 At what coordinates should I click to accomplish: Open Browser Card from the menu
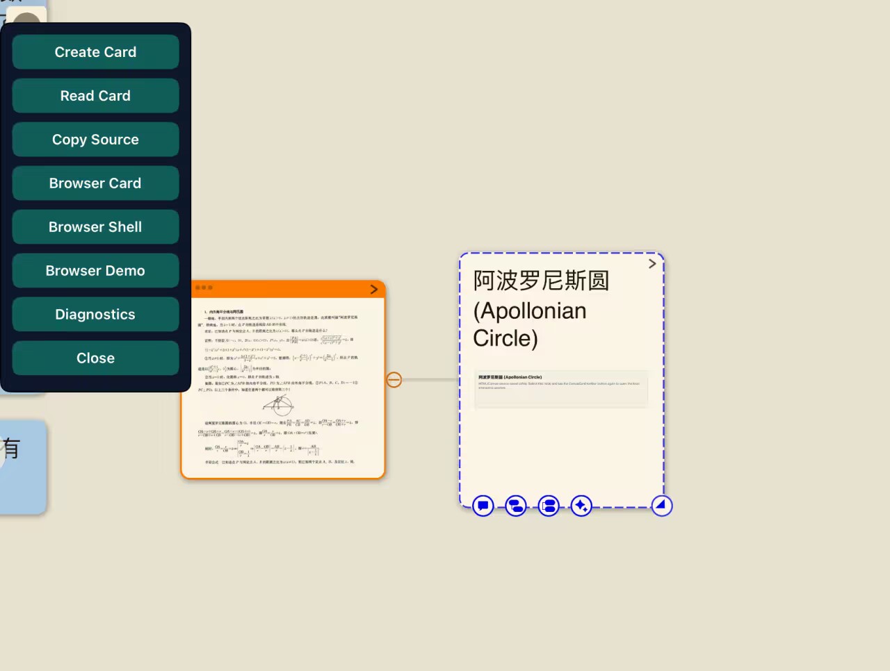pyautogui.click(x=95, y=183)
